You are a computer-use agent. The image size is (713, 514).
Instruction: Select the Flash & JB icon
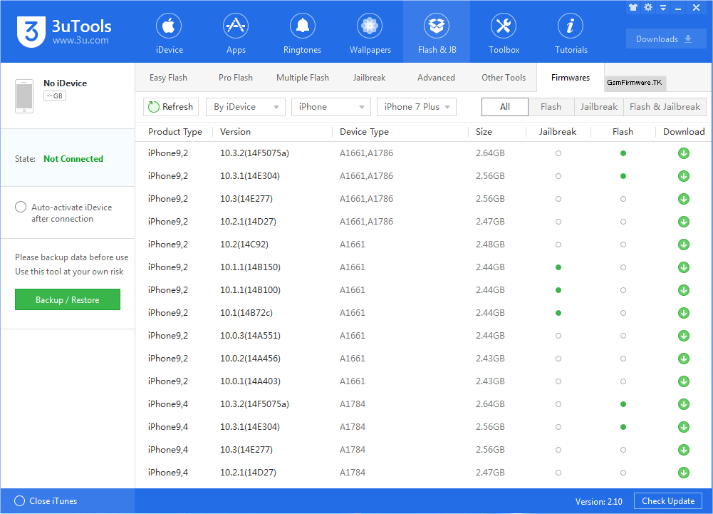point(437,26)
